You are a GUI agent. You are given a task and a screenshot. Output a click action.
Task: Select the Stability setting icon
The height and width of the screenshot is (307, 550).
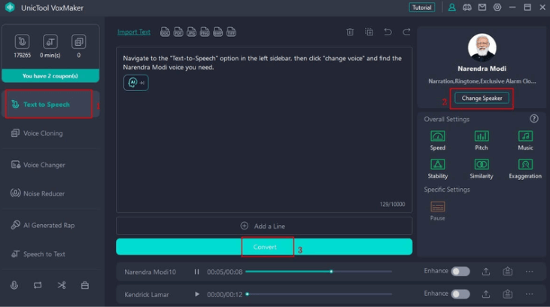pos(437,165)
